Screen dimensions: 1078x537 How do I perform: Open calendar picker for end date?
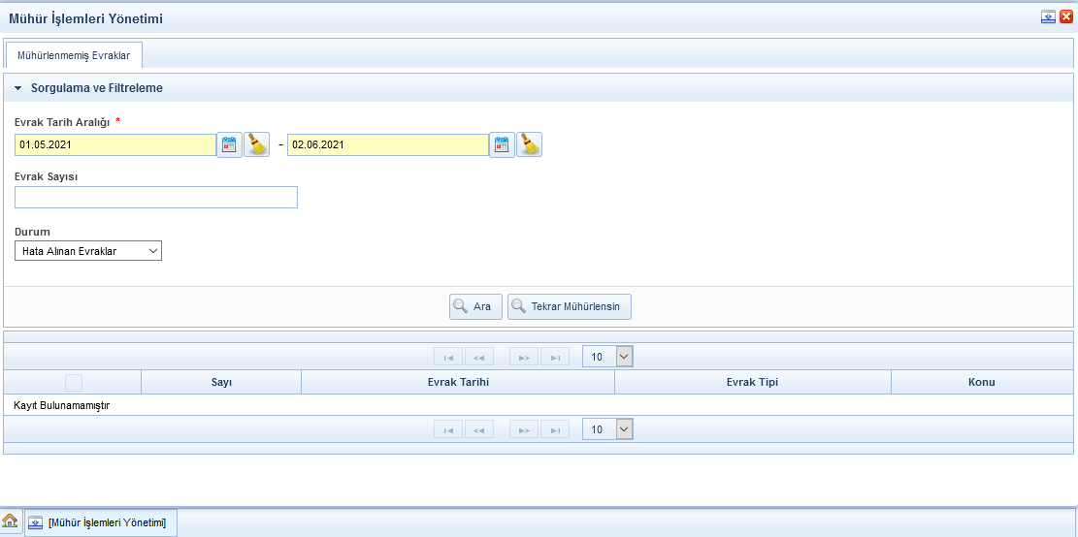coord(502,145)
